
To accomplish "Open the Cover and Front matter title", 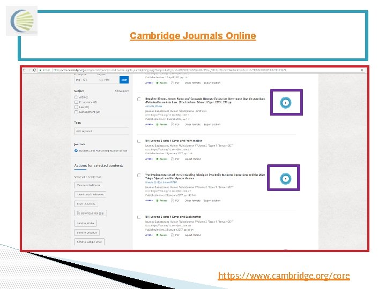I will coord(174,141).
